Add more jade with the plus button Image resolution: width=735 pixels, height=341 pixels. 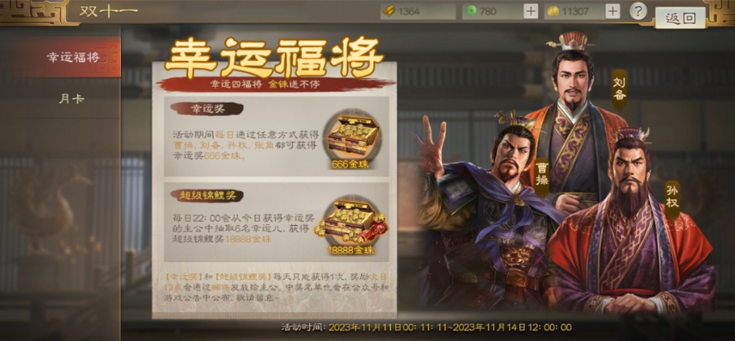[531, 12]
